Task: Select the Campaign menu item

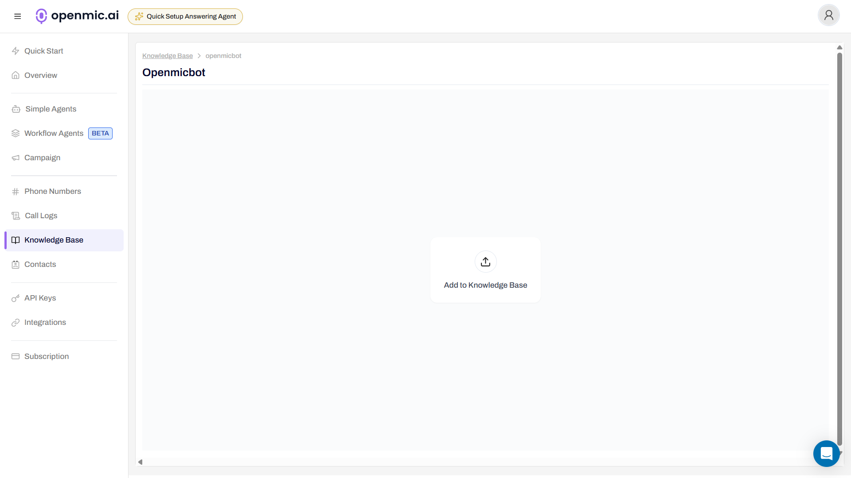Action: click(x=42, y=158)
